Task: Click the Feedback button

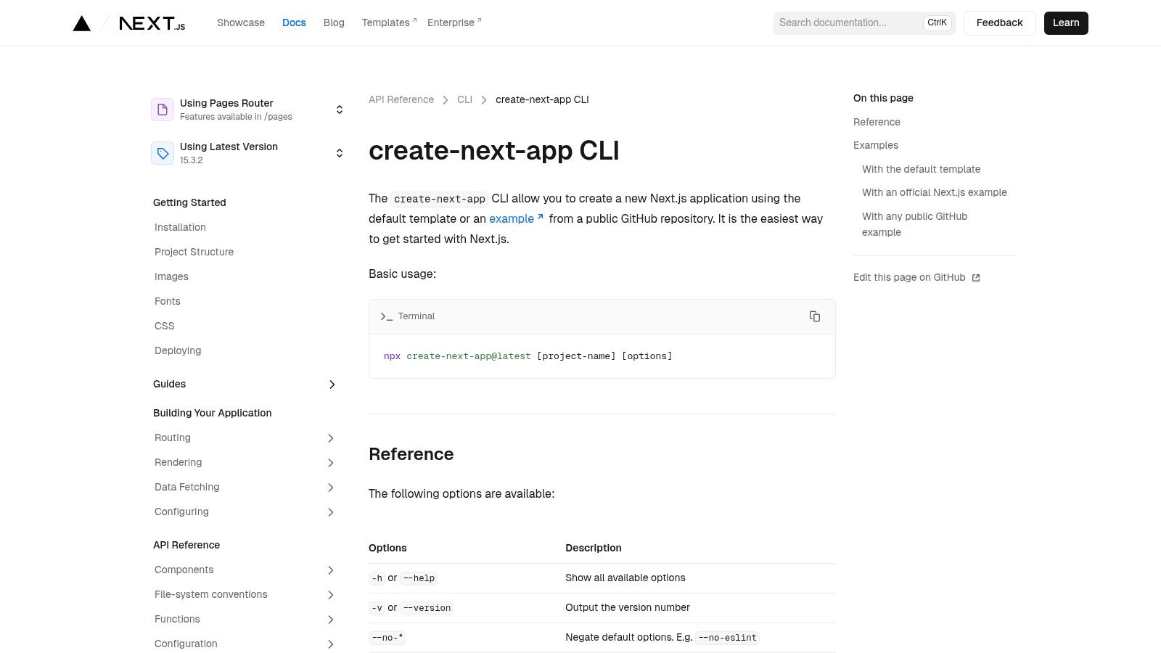Action: [999, 23]
